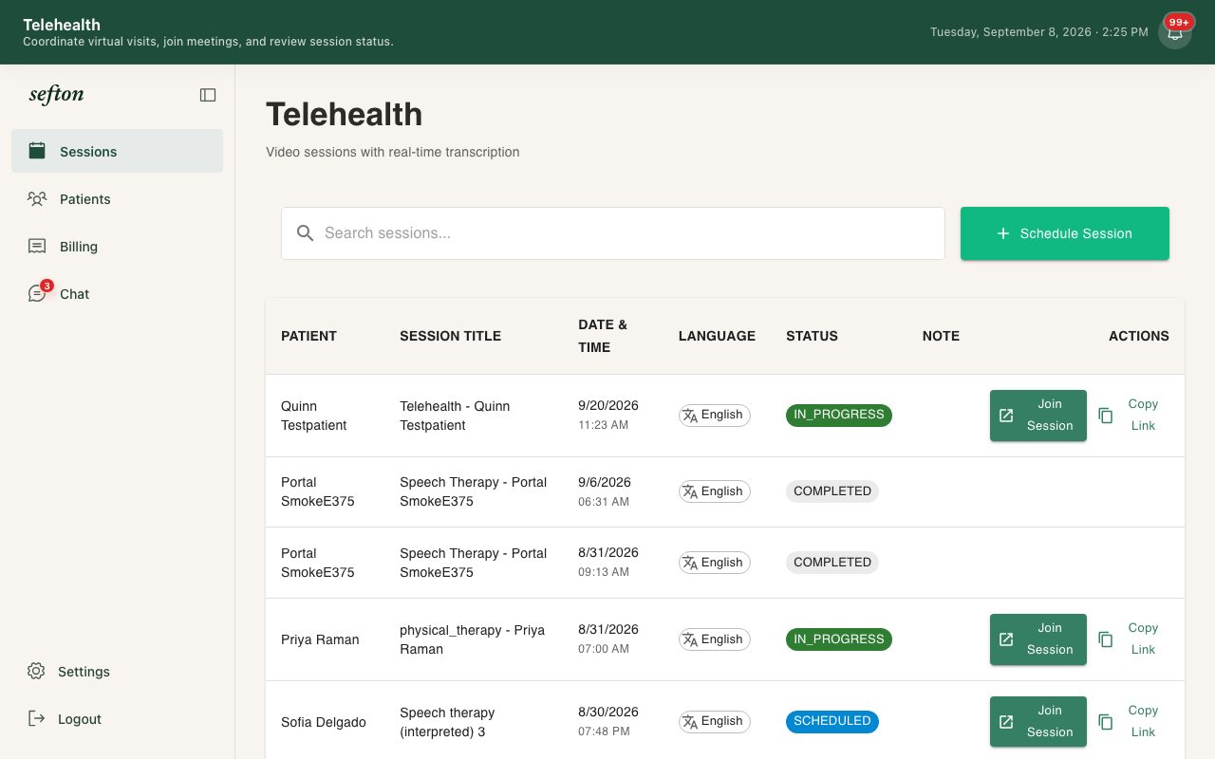Click copy icon for Quinn Testpatient session
Viewport: 1215px width, 759px height.
(1106, 416)
